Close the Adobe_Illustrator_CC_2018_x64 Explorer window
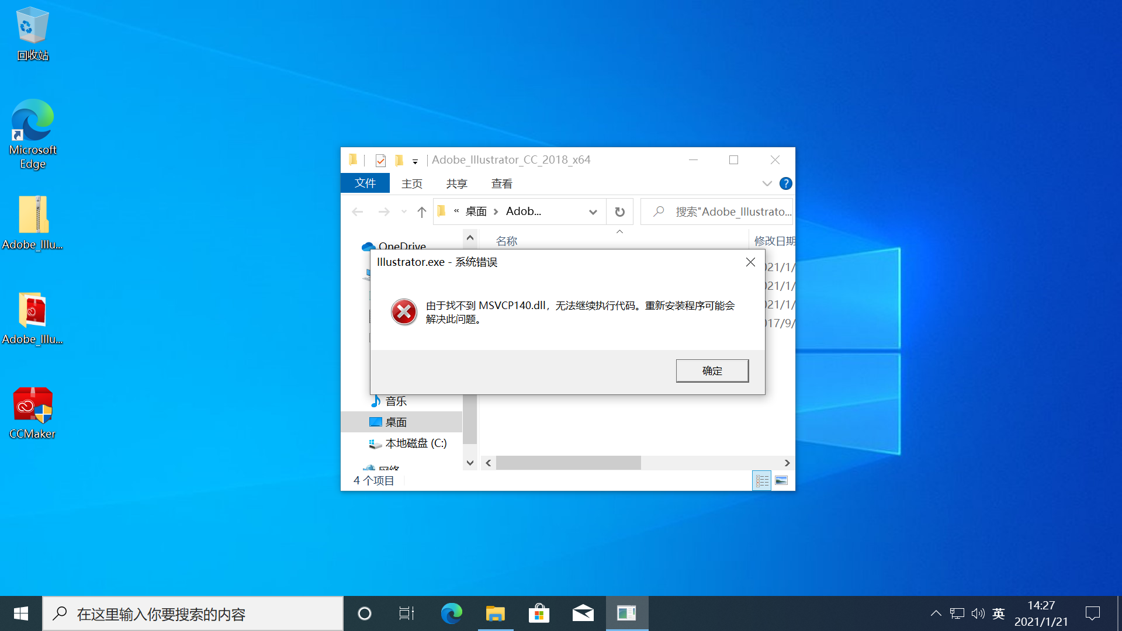This screenshot has width=1122, height=631. click(775, 160)
